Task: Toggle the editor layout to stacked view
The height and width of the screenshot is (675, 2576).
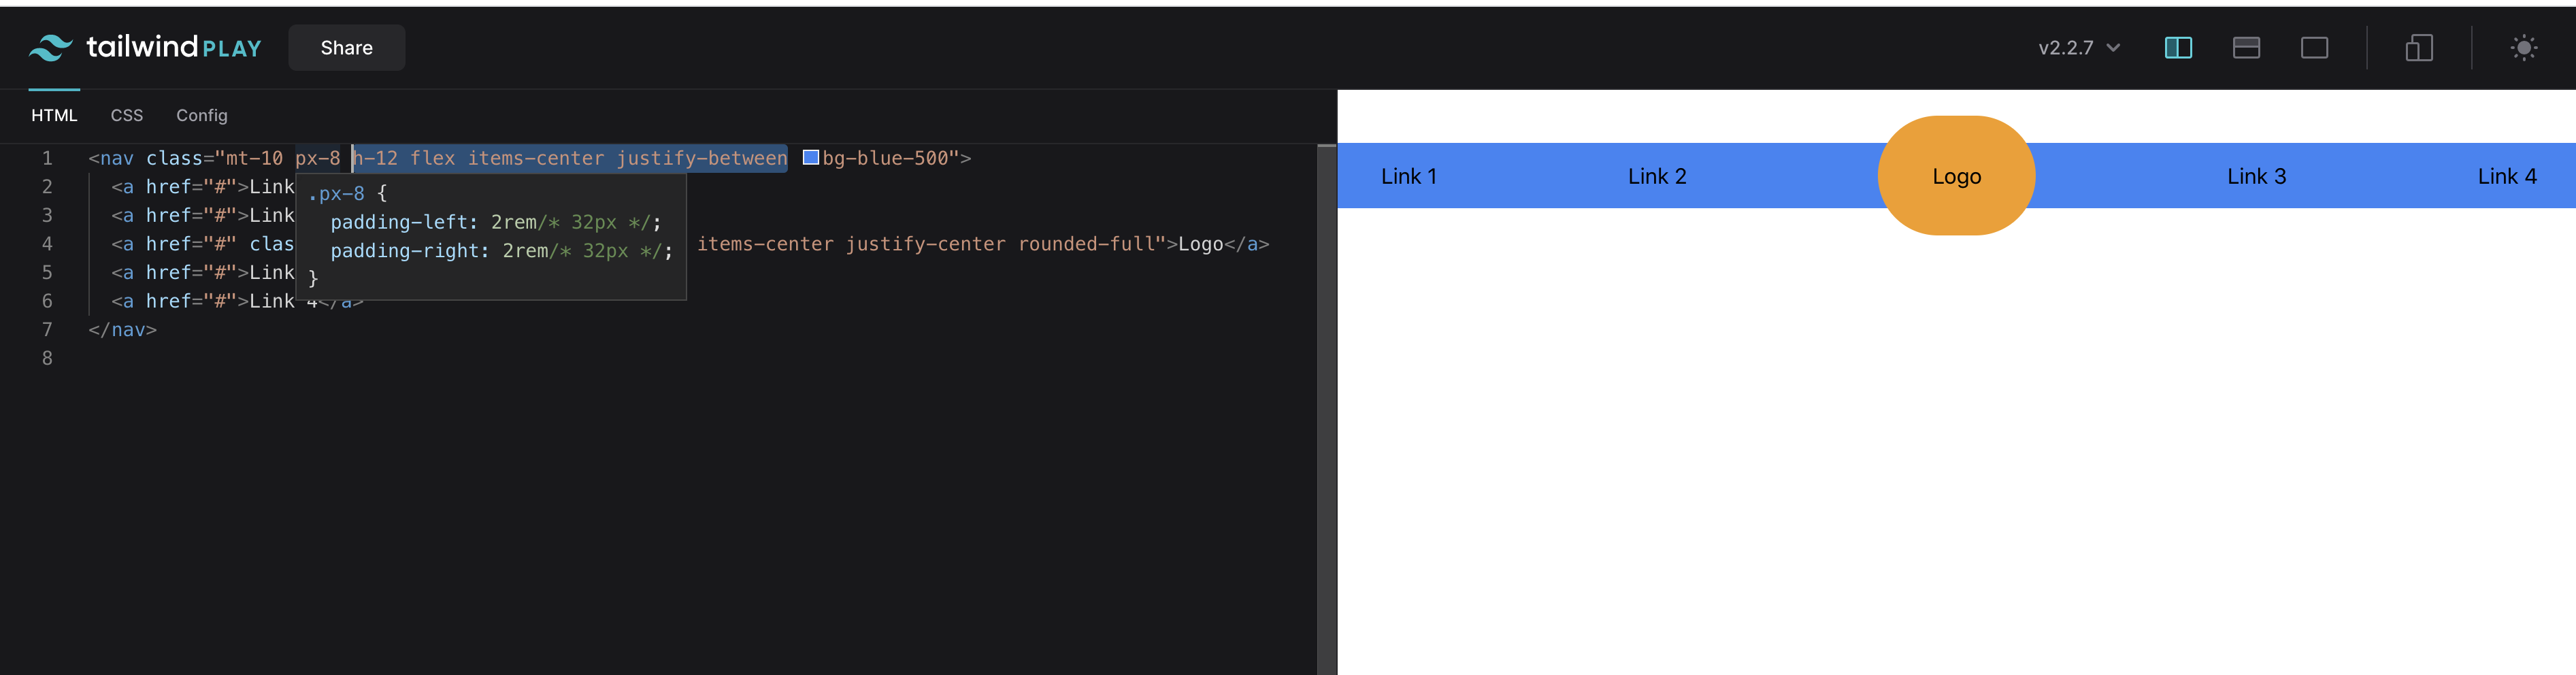Action: pos(2246,47)
